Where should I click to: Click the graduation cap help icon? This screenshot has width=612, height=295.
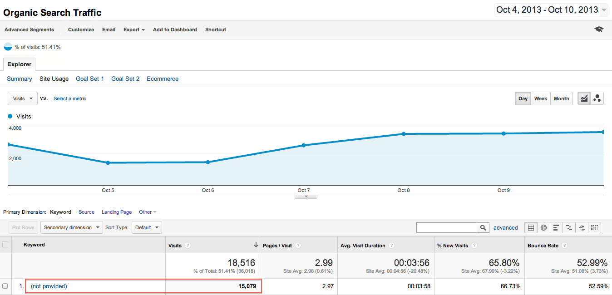tap(599, 29)
